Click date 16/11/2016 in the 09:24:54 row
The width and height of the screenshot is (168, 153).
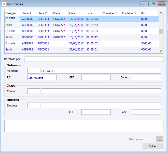(x=76, y=31)
